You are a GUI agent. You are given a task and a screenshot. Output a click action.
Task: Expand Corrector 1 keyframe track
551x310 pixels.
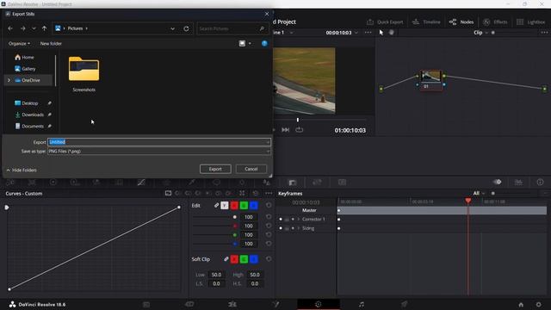[x=299, y=219]
